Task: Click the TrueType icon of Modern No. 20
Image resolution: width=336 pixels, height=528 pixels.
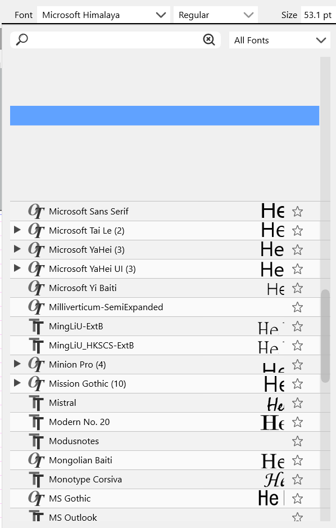Action: tap(36, 423)
